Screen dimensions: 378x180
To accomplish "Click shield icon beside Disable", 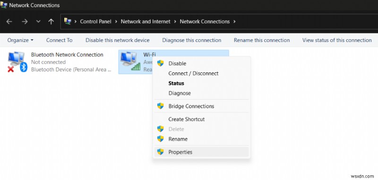I will coord(160,63).
